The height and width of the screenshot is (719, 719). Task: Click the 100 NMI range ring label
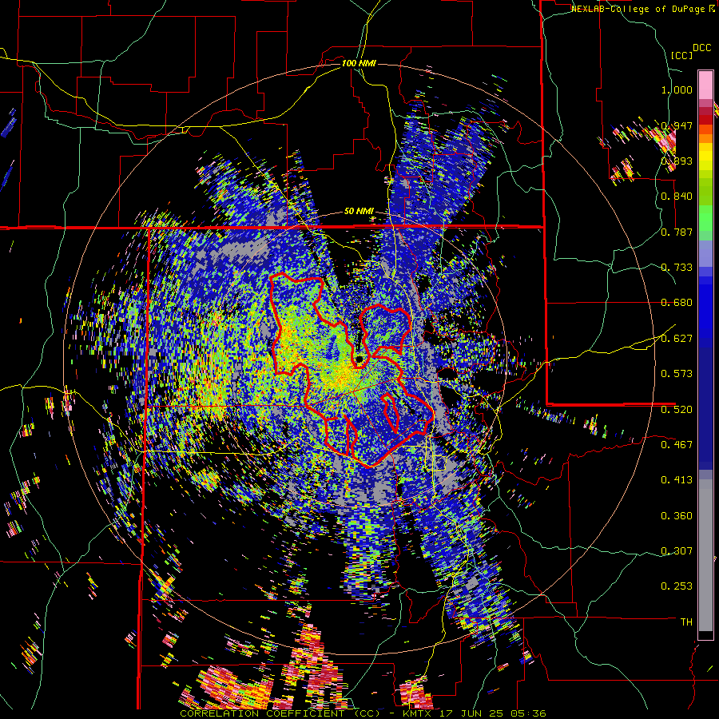click(359, 63)
